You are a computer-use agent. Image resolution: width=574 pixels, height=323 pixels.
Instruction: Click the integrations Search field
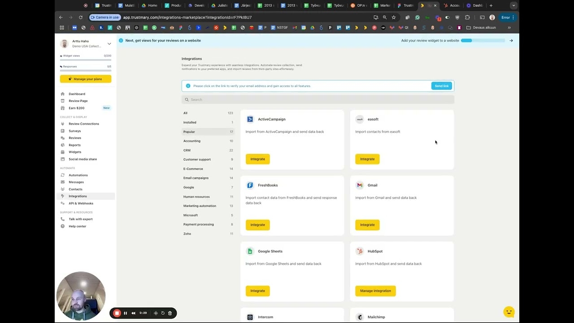(x=317, y=100)
